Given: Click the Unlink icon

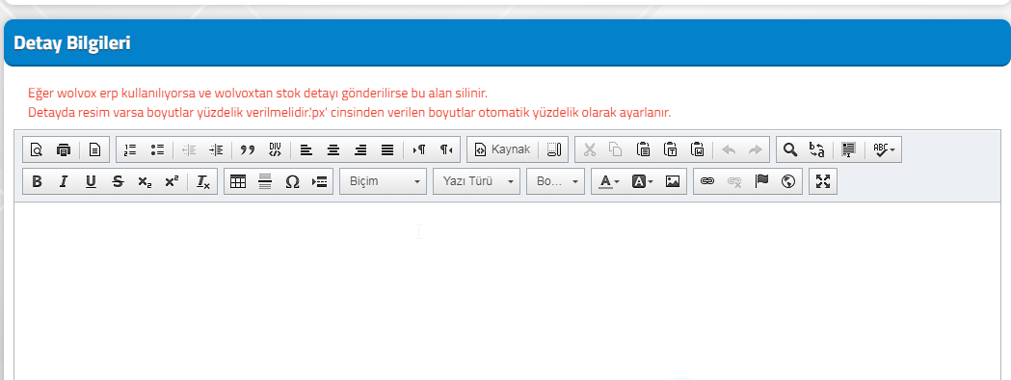Looking at the screenshot, I should 734,182.
